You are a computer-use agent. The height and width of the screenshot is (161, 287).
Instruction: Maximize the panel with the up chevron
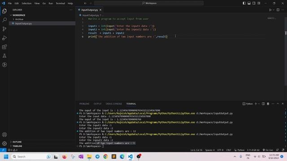point(278,104)
